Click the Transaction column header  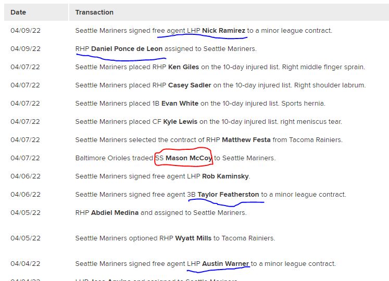(x=94, y=12)
